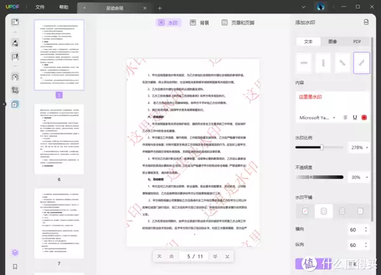Adjust the 水印比例 scale slider
This screenshot has width=381, height=275.
coord(319,147)
